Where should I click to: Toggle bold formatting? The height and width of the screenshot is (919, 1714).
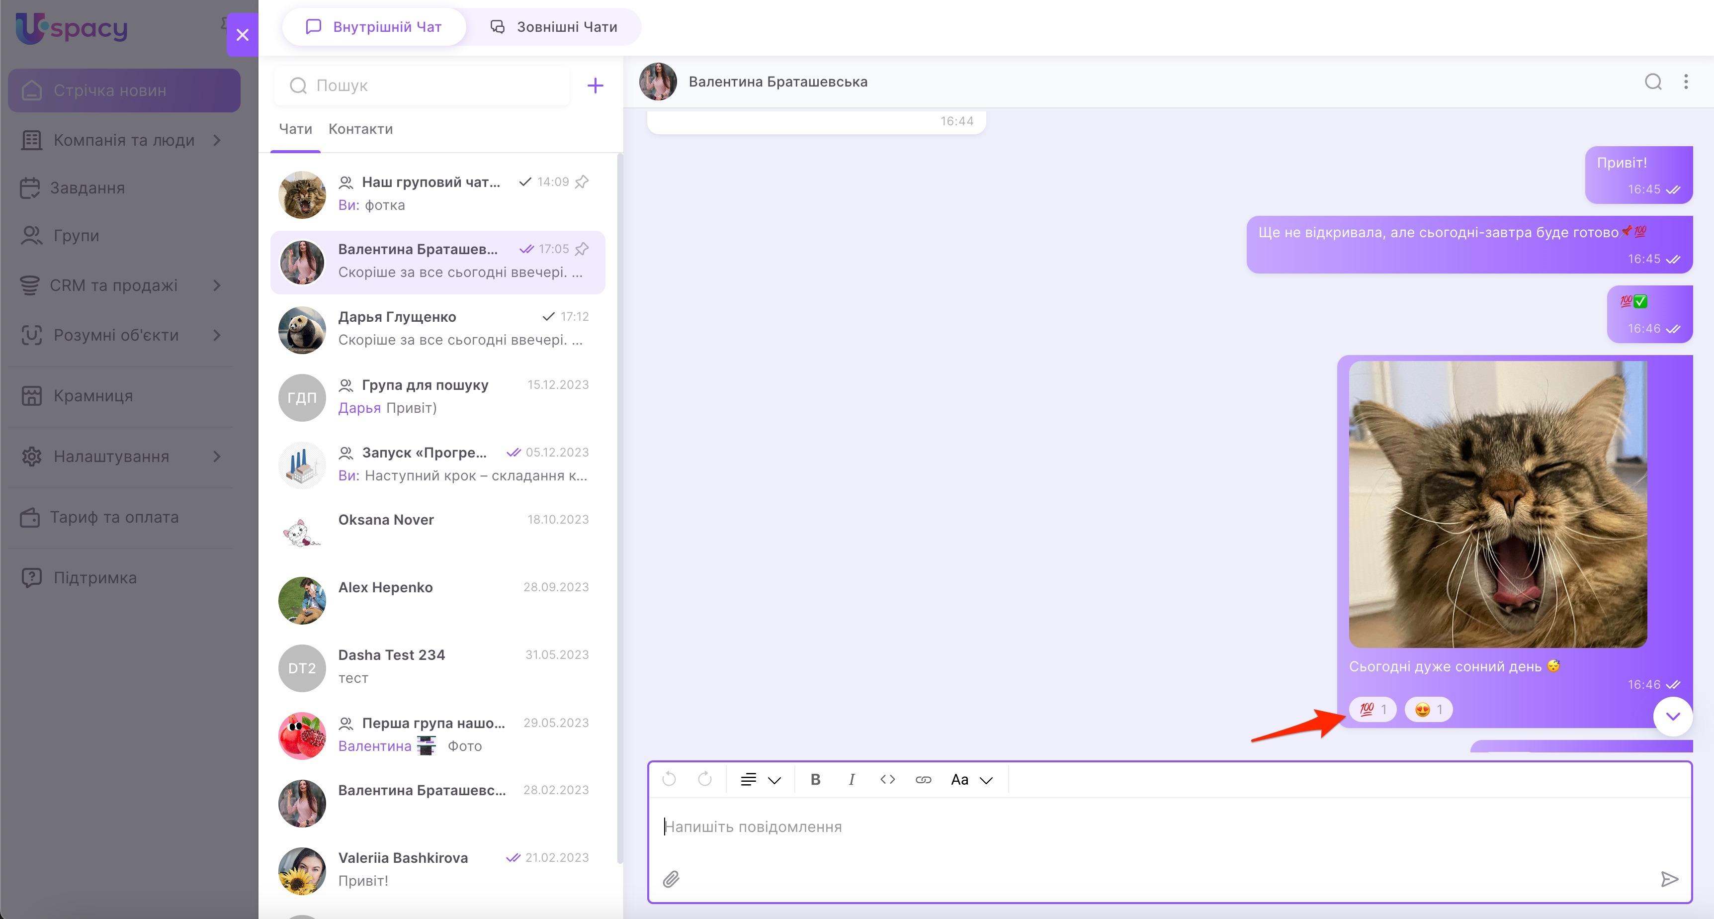coord(815,779)
